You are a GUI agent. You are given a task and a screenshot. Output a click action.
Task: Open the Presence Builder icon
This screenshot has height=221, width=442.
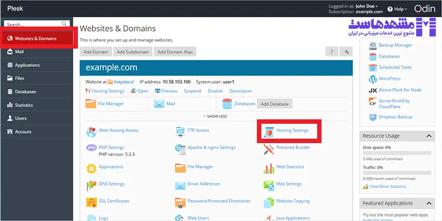pyautogui.click(x=269, y=149)
